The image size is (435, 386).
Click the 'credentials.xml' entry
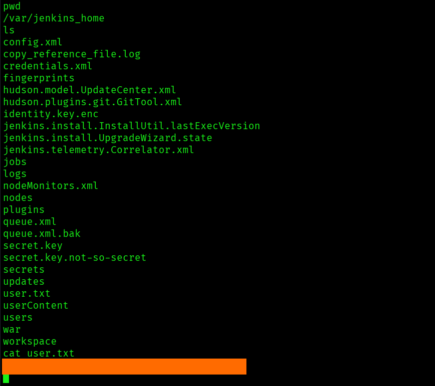click(48, 66)
